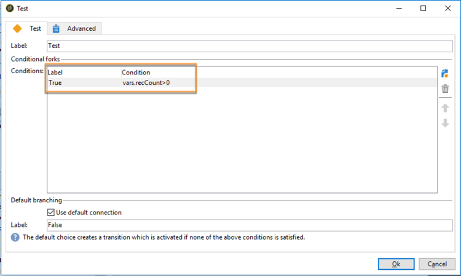
Task: Focus the default branching Label field containing False
Action: point(250,225)
